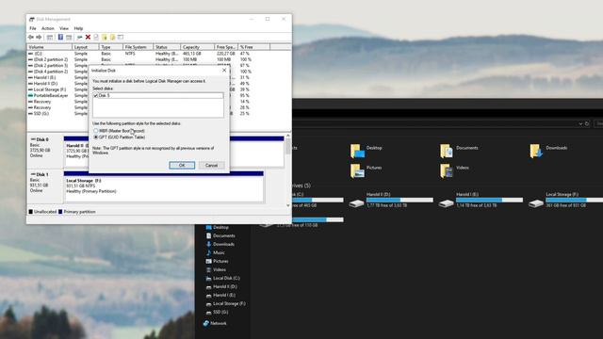Viewport: 603px width, 339px height.
Task: Select Music in the Explorer sidebar
Action: tap(216, 253)
